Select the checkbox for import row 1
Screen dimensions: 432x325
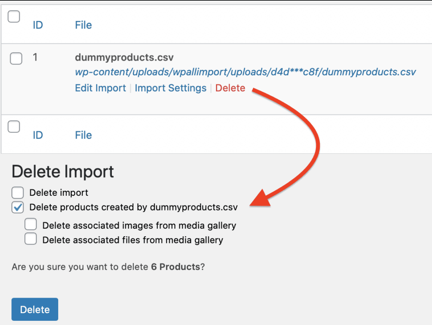click(16, 59)
